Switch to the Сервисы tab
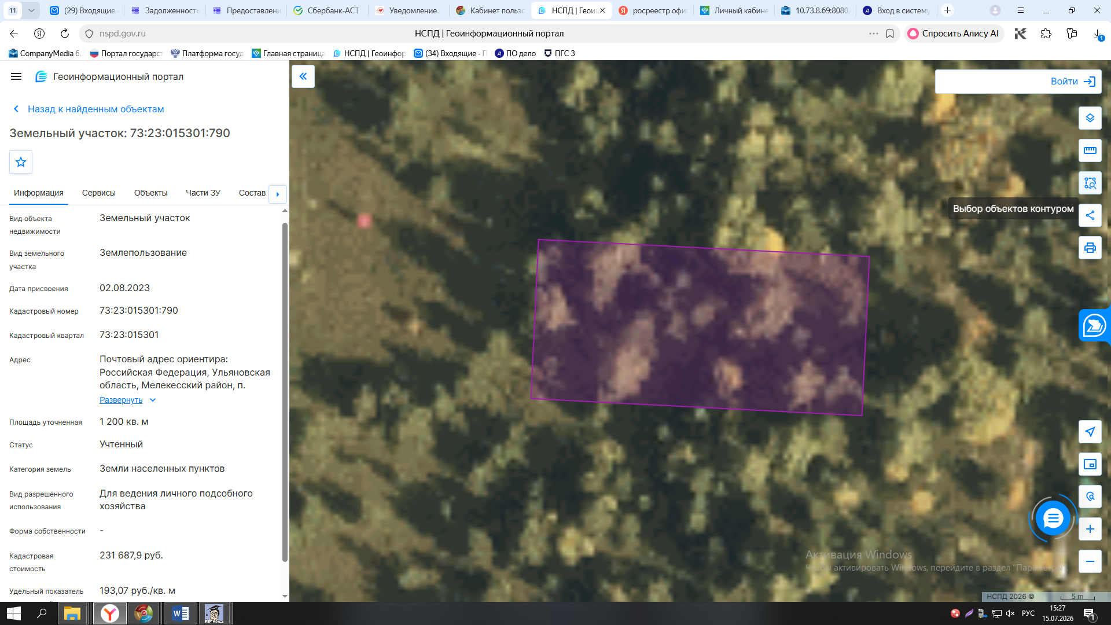1111x625 pixels. tap(99, 193)
